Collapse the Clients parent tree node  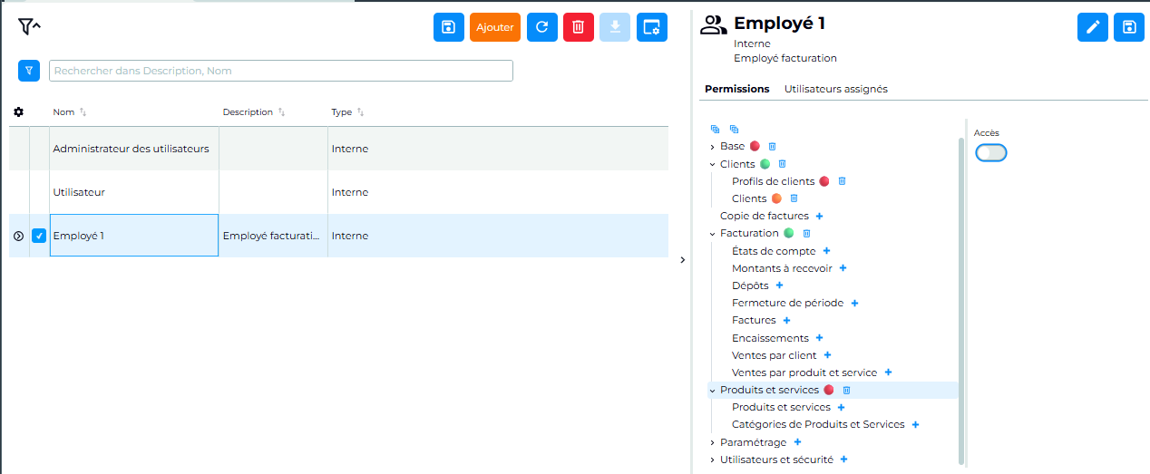click(713, 164)
